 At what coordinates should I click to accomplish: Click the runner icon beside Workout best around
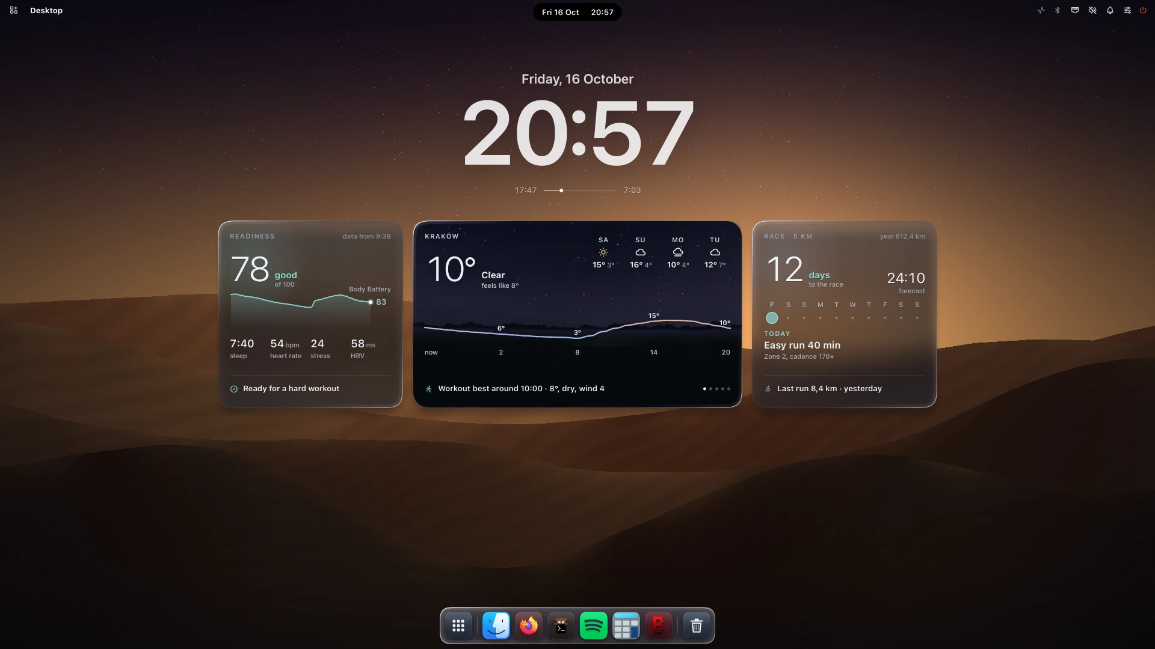click(429, 389)
